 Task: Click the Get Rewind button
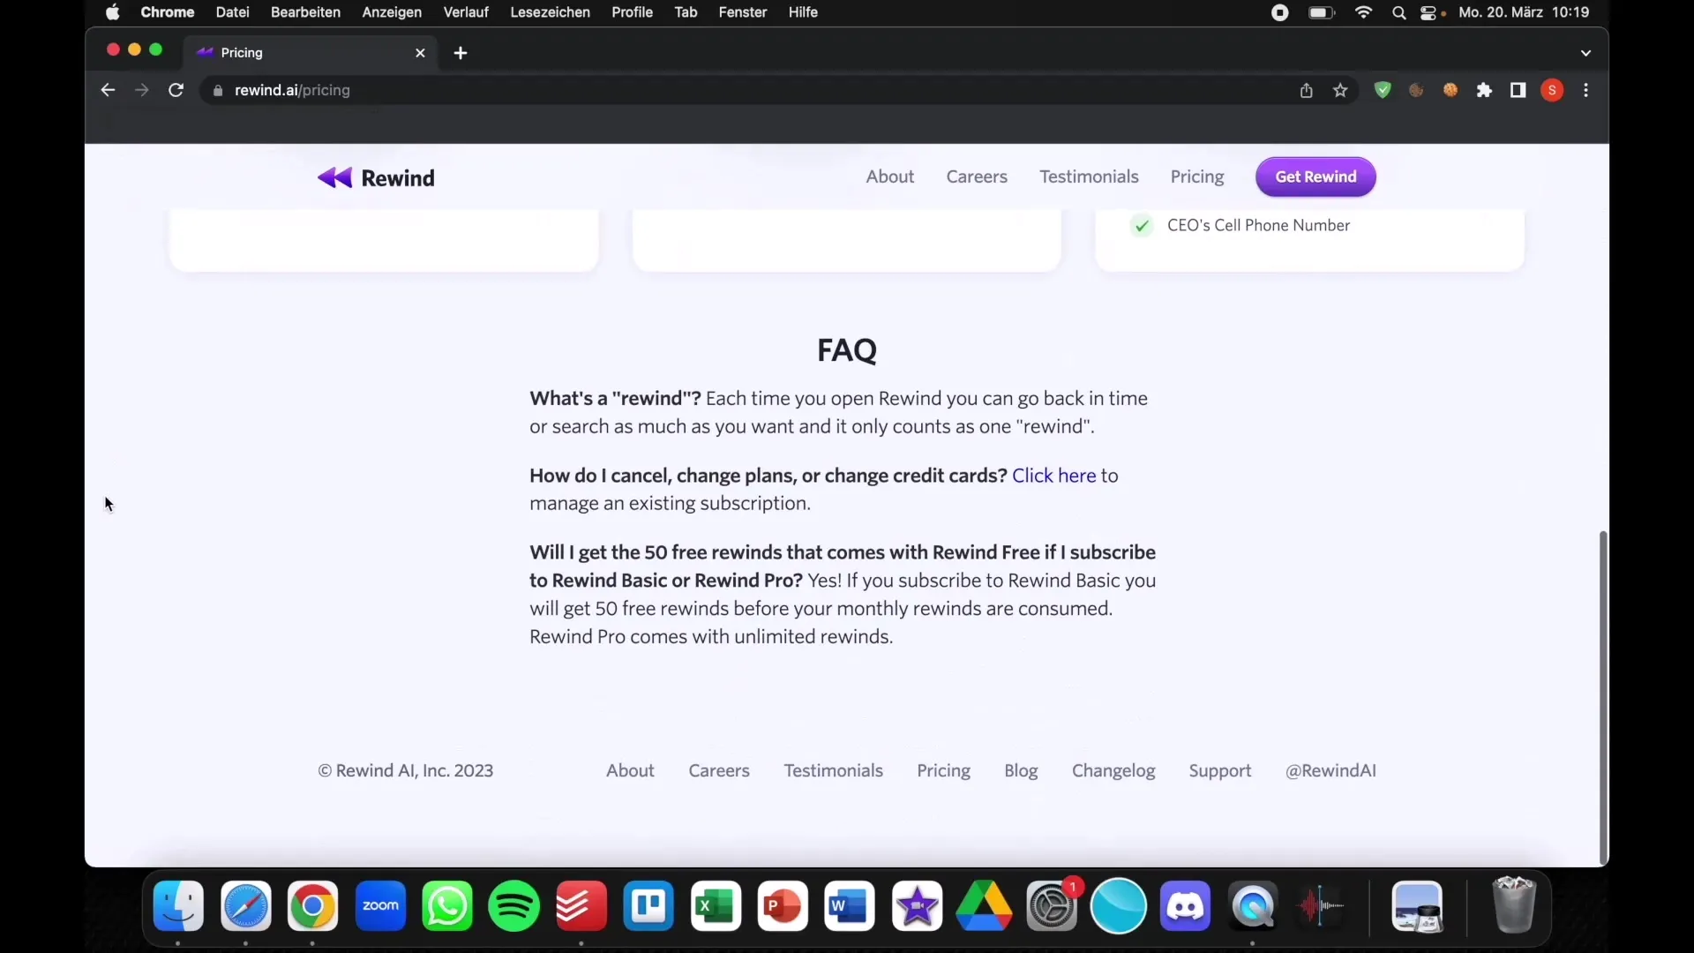point(1315,176)
